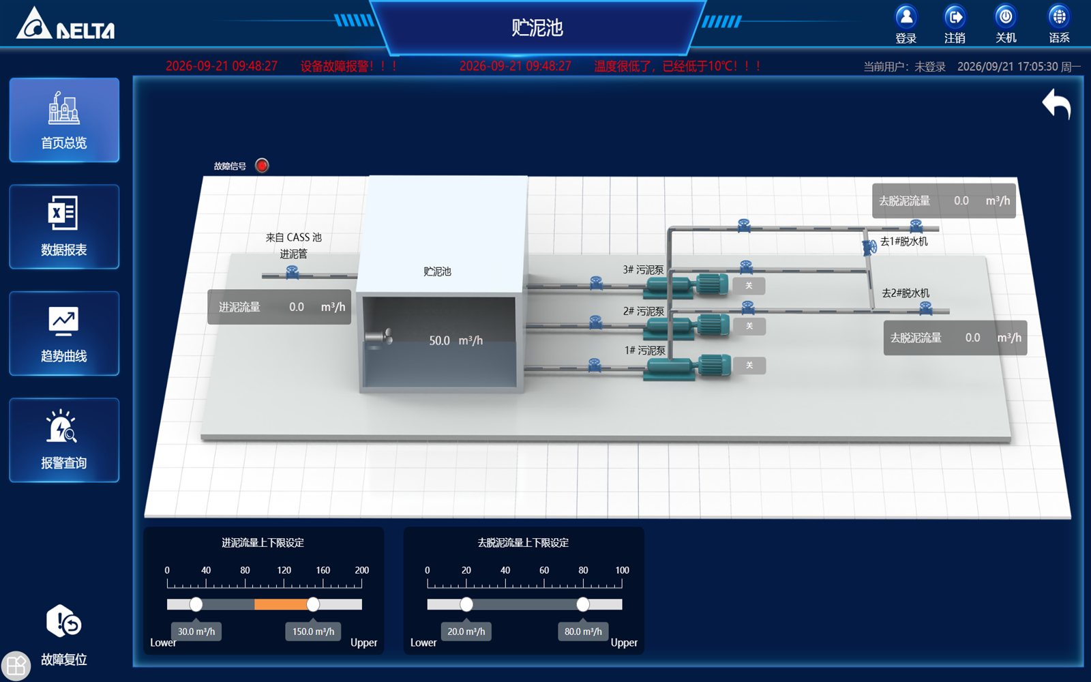Click the 登录 login icon

[x=906, y=16]
